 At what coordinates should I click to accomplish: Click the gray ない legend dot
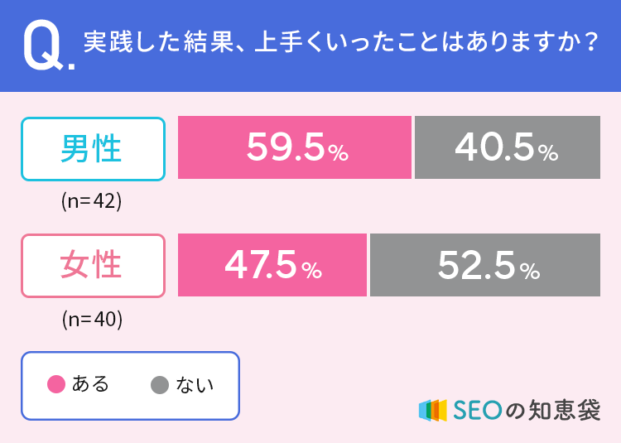click(x=160, y=384)
